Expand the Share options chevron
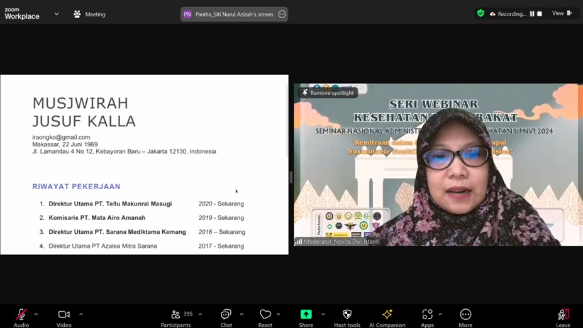 click(323, 314)
